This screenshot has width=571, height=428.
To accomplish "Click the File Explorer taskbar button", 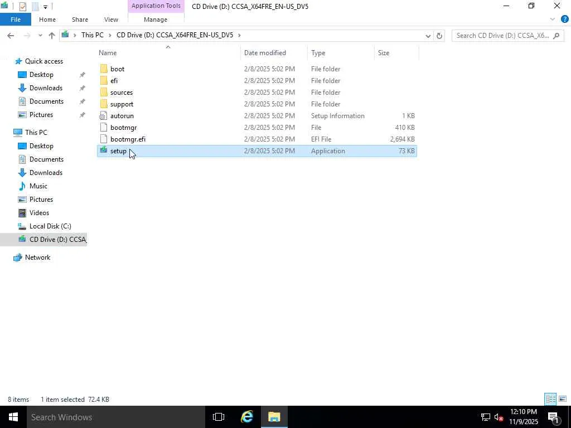I will click(274, 417).
